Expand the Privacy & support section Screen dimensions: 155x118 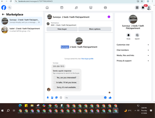click(x=133, y=61)
